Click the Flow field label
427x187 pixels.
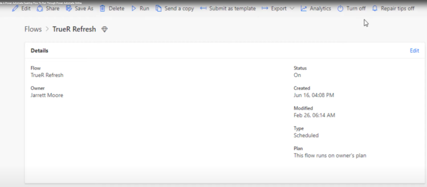35,68
